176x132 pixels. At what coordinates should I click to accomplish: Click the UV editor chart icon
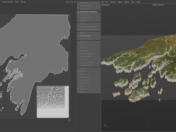pos(67,2)
